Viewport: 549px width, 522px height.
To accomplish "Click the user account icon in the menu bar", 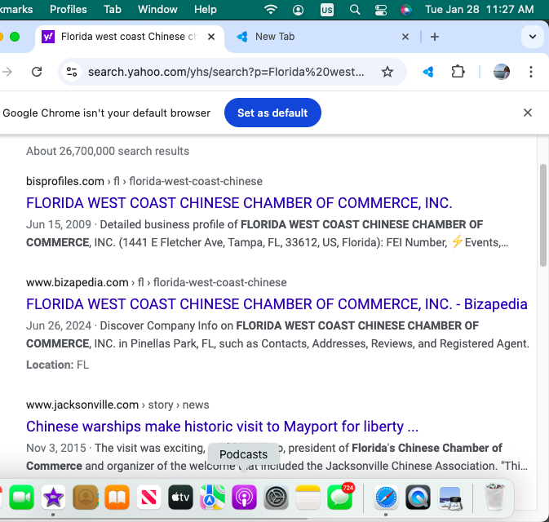I will tap(298, 10).
